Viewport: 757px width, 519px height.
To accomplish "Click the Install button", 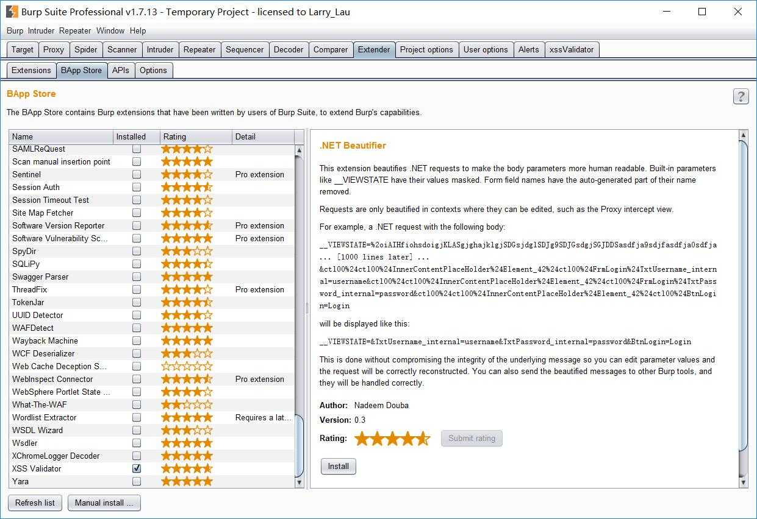I will click(x=339, y=467).
